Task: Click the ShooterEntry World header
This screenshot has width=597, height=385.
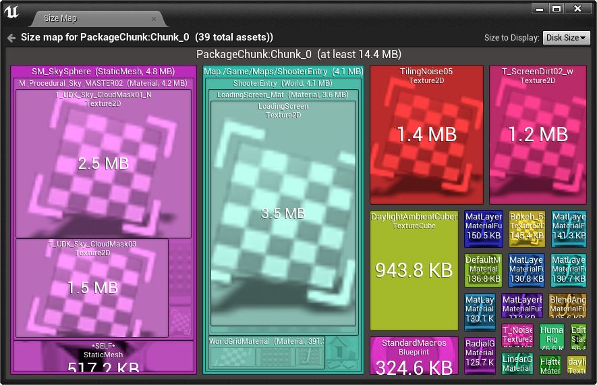Action: click(283, 84)
